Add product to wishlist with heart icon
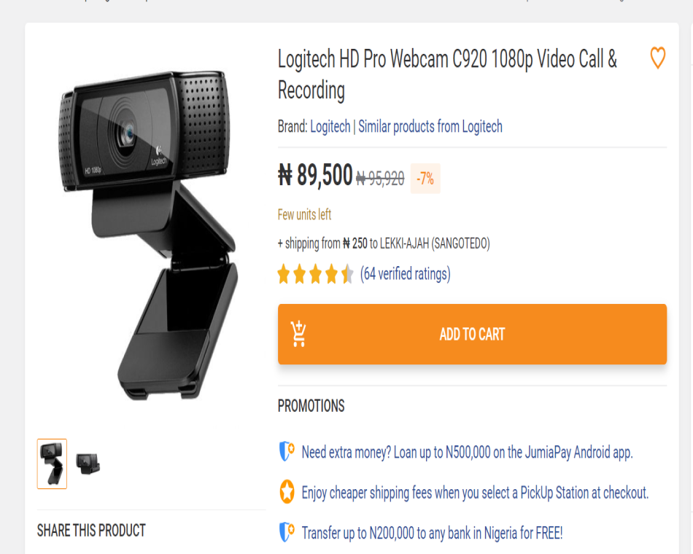 657,58
